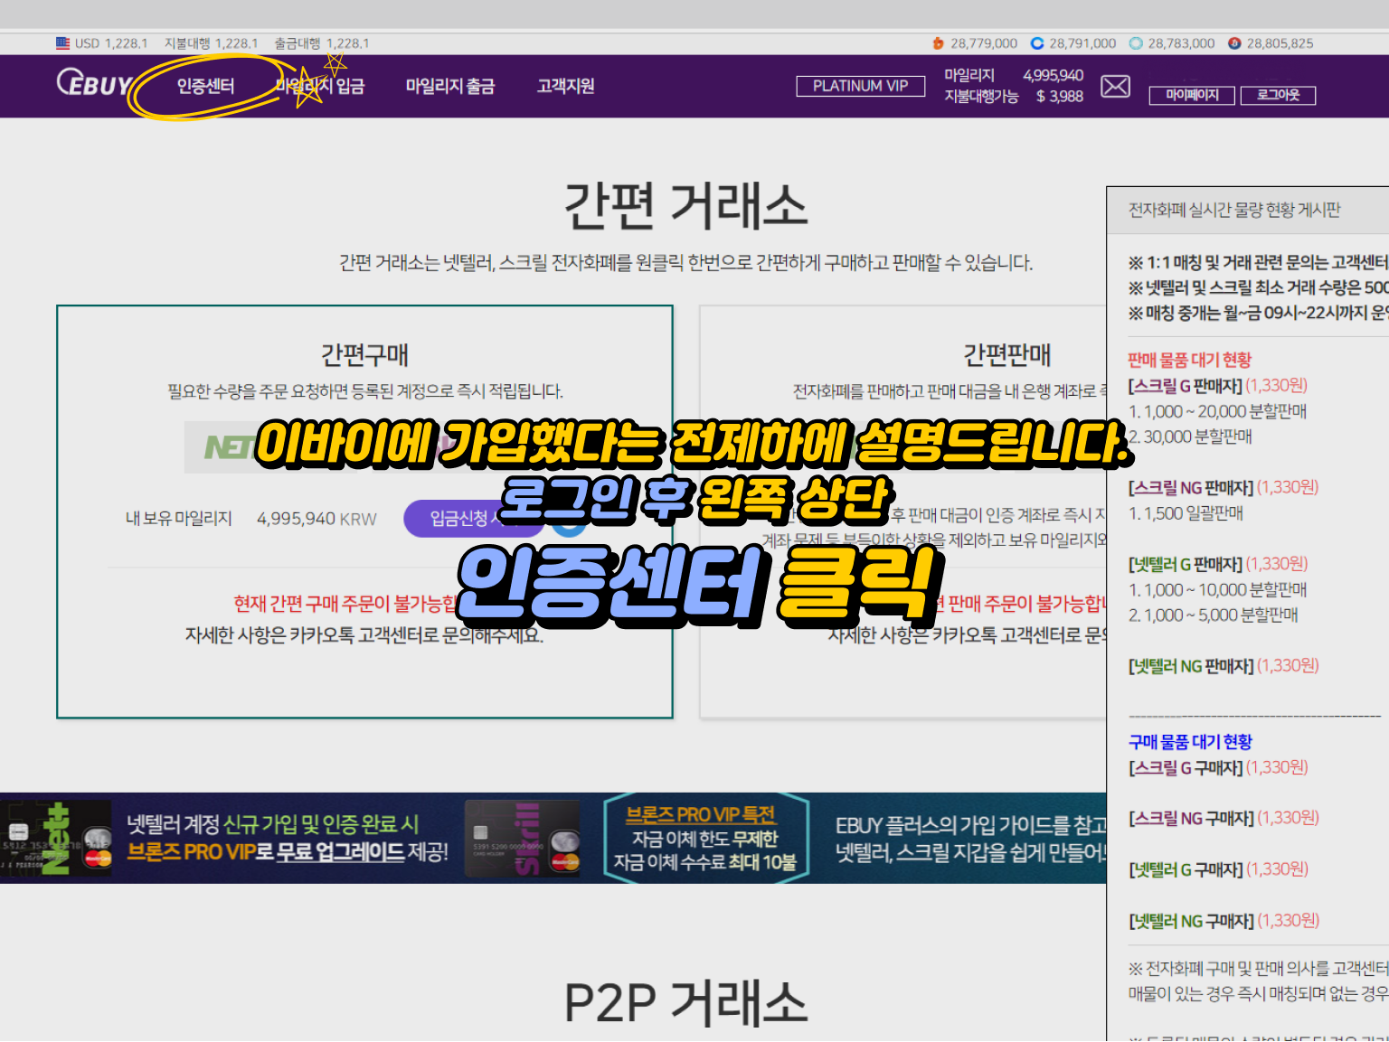This screenshot has height=1042, width=1389.
Task: Open messages via the envelope icon
Action: click(x=1115, y=86)
